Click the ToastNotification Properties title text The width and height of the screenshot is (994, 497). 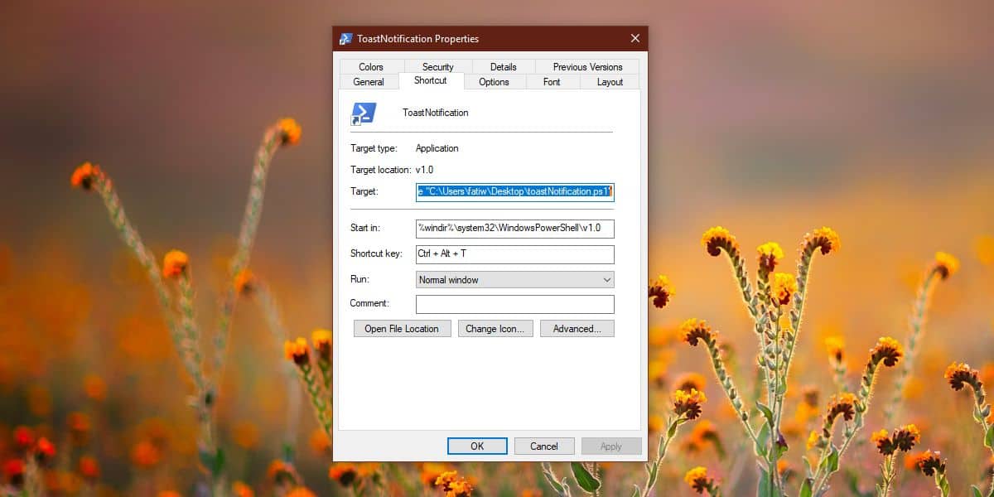tap(417, 39)
